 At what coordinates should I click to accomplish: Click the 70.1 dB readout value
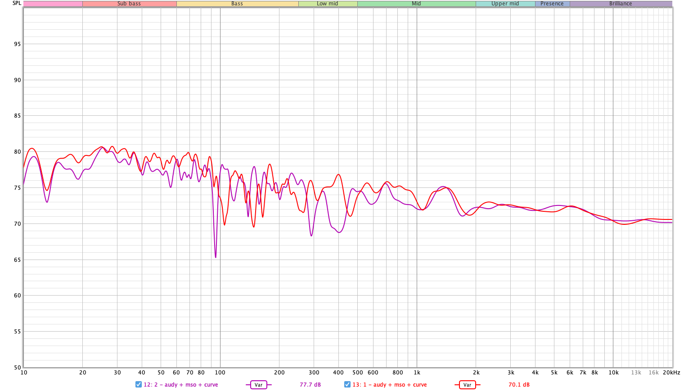click(519, 385)
